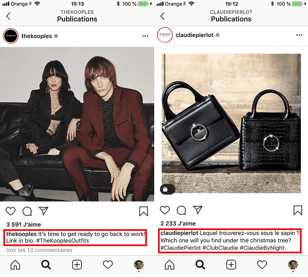The image size is (308, 277).
Task: Like the thekooples post with heart icon
Action: click(11, 211)
